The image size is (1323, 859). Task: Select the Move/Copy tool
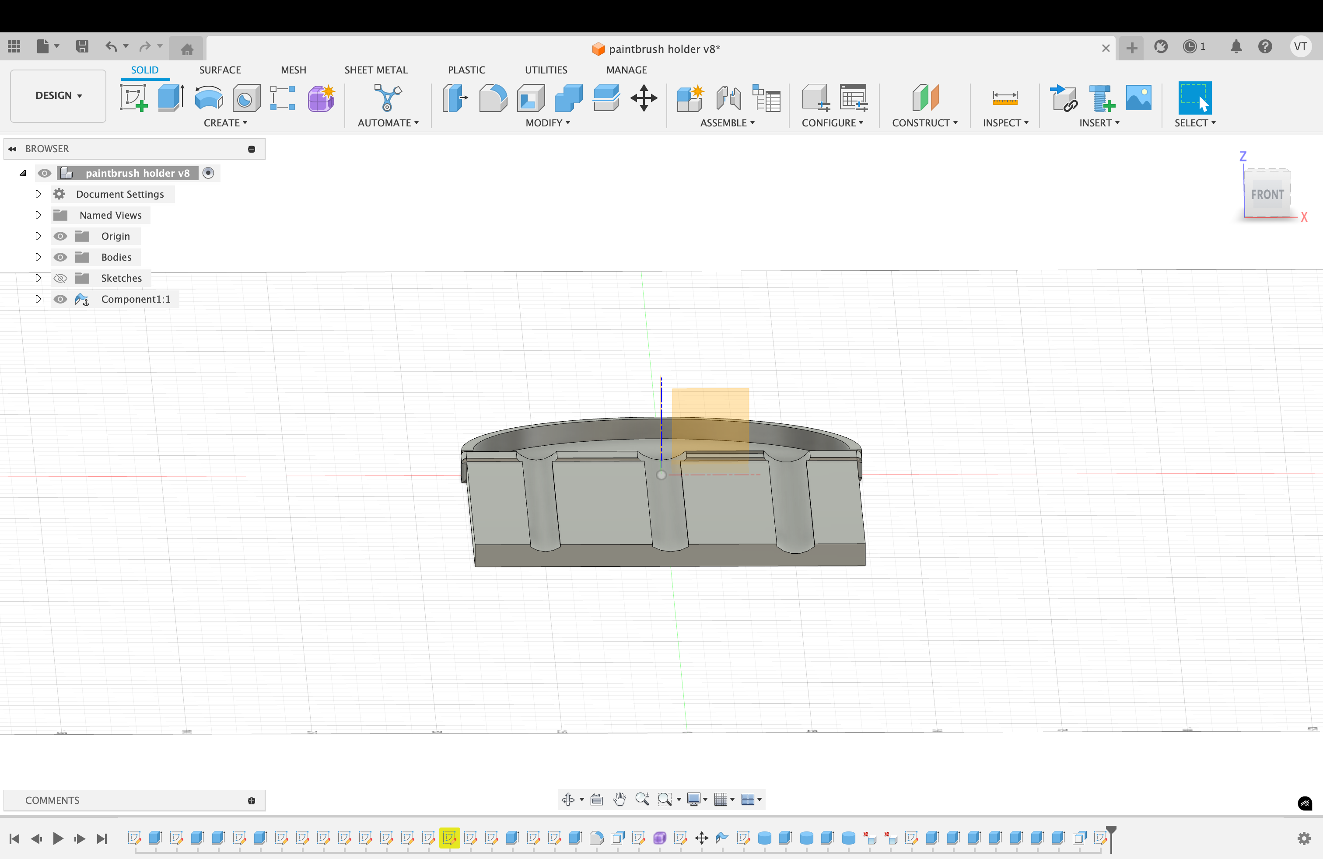[x=644, y=98]
